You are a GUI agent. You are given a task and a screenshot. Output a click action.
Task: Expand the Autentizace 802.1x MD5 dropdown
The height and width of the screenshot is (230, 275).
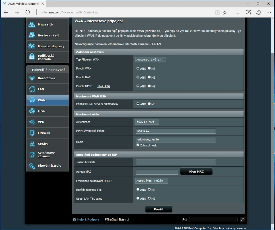(147, 122)
